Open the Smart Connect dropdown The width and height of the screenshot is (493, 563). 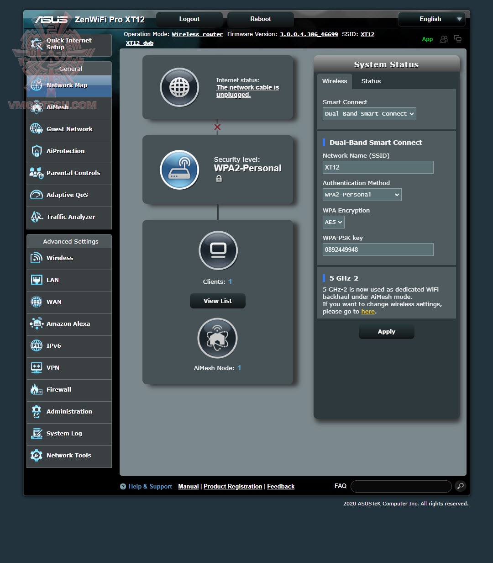click(369, 113)
